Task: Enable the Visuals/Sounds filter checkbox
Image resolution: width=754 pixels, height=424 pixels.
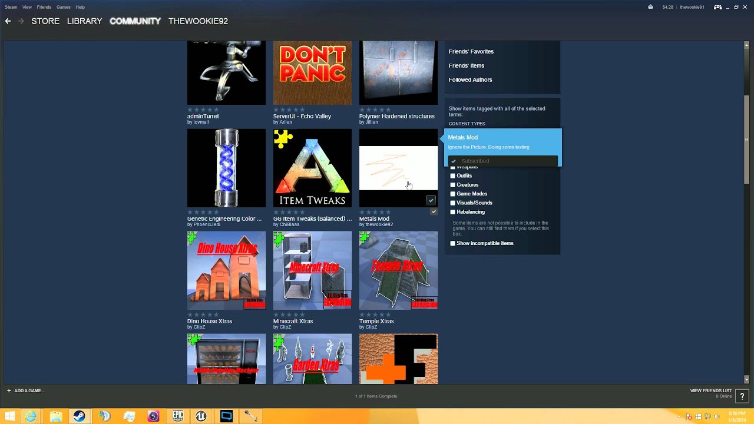Action: [452, 203]
